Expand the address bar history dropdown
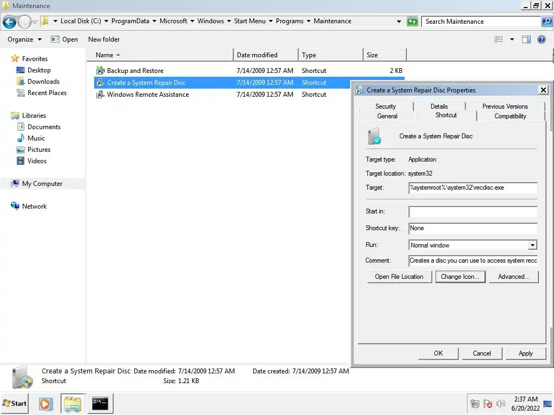Viewport: 554px width, 415px height. tap(399, 22)
